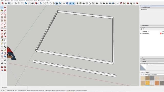
Task: Activate the Zoom Extents tool
Action: (2, 56)
